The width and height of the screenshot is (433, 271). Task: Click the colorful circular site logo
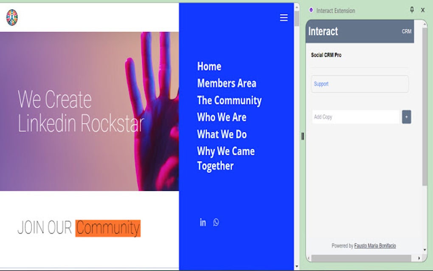pyautogui.click(x=12, y=17)
